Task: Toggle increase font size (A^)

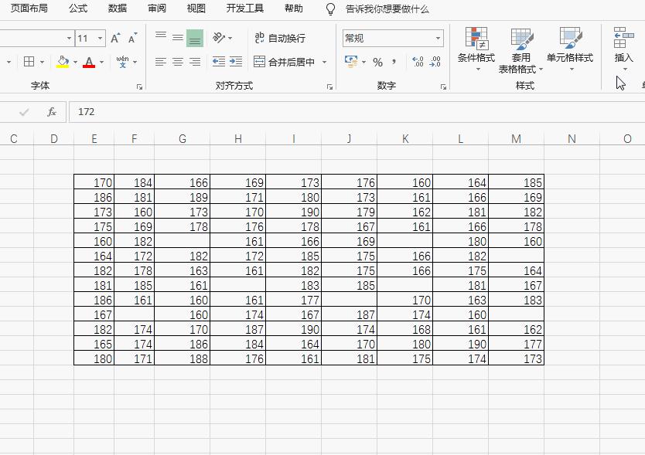Action: (x=114, y=36)
